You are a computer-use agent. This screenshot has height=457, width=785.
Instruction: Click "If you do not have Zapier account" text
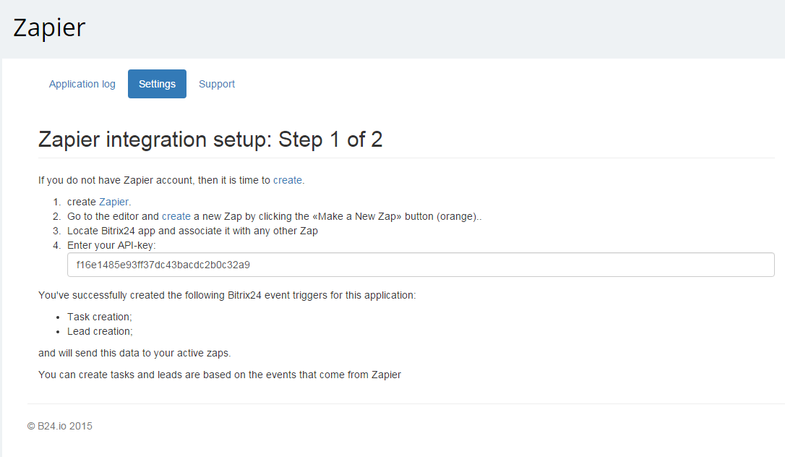point(155,180)
